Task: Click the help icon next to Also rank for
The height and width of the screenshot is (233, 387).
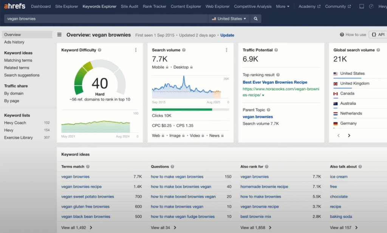Action: 266,167
